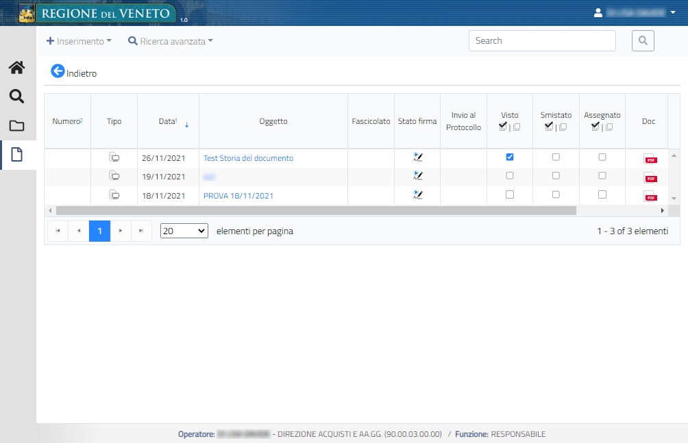This screenshot has width=688, height=443.
Task: Click the table scroll up arrow
Action: pyautogui.click(x=674, y=155)
